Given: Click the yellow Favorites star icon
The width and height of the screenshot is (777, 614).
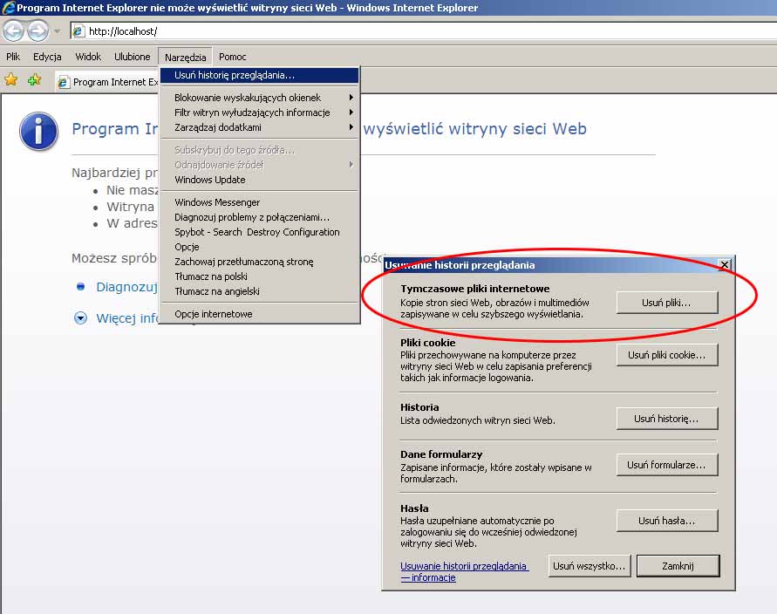Looking at the screenshot, I should [x=11, y=80].
